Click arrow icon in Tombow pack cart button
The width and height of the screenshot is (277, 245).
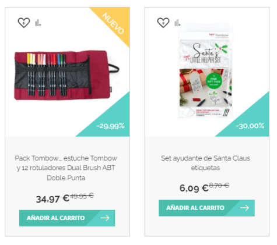105,218
